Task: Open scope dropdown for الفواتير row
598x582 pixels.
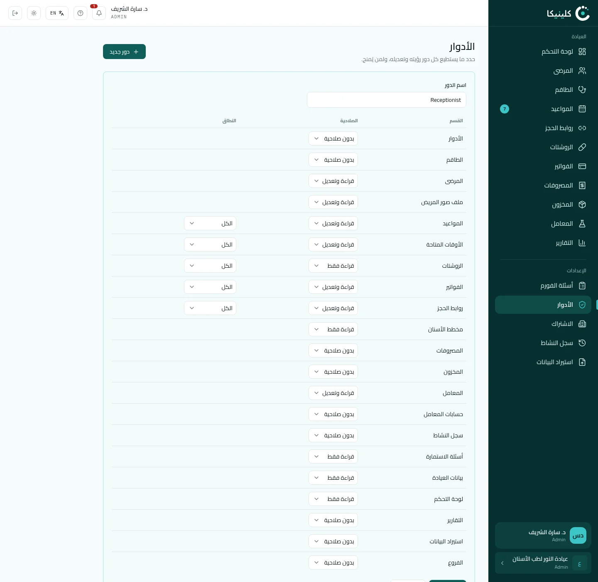Action: pos(210,287)
